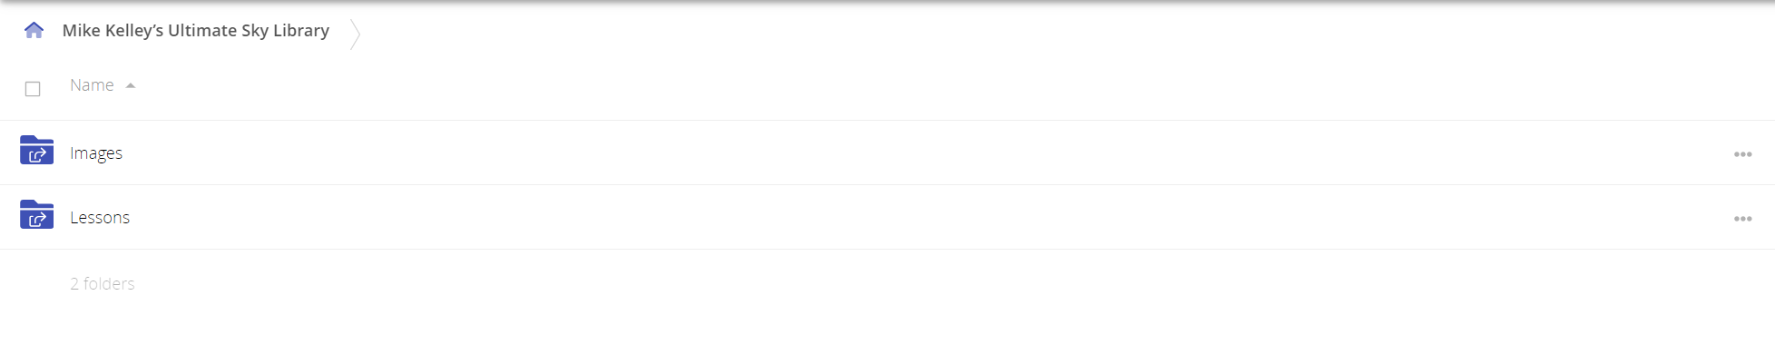Open the Images folder more-actions ellipsis
This screenshot has width=1775, height=364.
[1742, 154]
